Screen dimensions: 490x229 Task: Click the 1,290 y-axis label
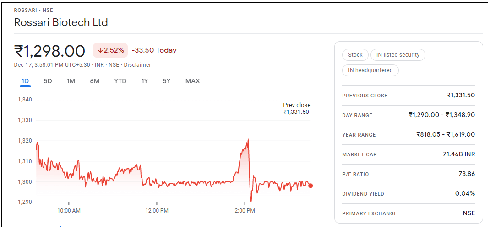click(x=25, y=202)
